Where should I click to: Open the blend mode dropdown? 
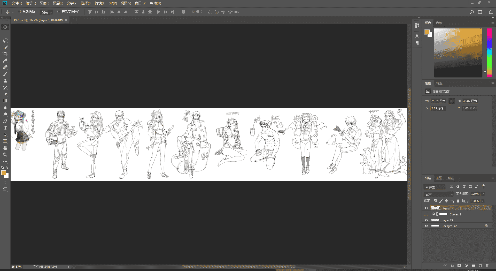click(x=439, y=194)
